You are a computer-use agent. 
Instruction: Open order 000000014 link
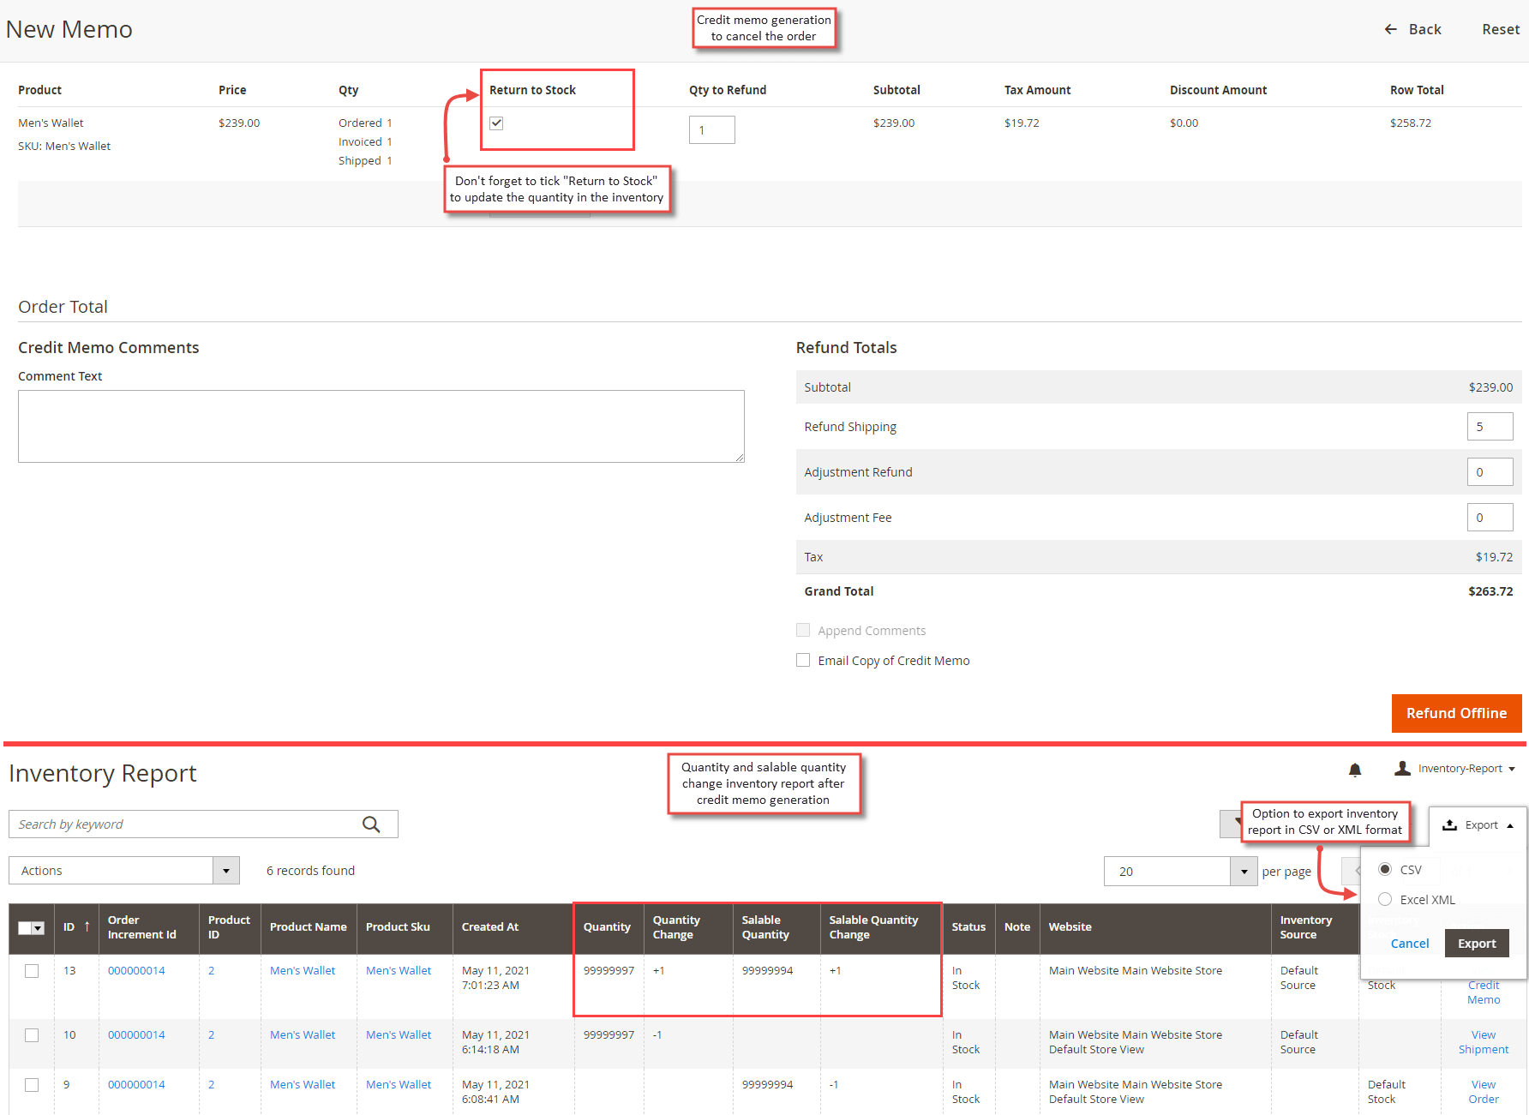click(x=135, y=970)
